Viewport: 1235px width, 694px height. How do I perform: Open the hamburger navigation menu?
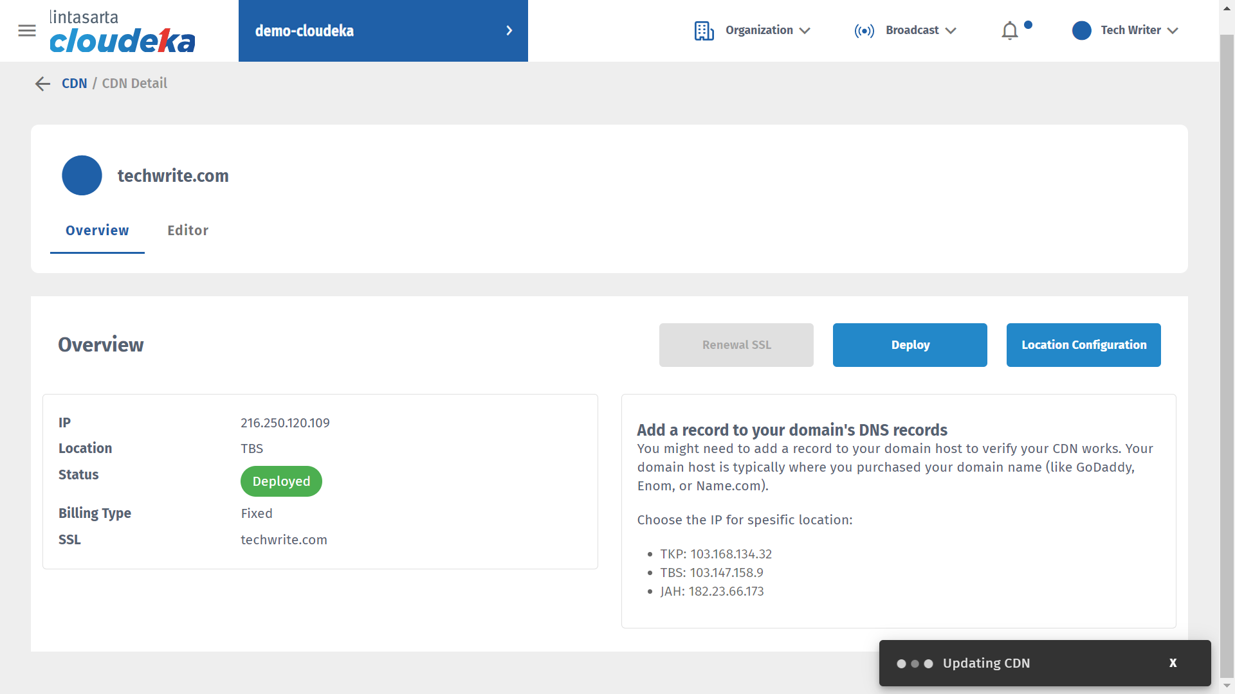tap(27, 31)
